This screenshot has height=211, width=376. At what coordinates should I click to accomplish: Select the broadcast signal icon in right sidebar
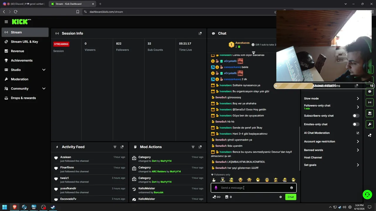[x=370, y=102]
